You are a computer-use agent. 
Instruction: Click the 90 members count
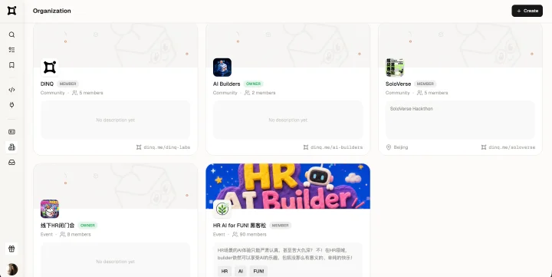point(249,234)
